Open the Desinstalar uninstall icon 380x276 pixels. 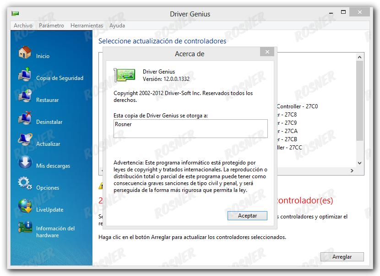(25, 118)
